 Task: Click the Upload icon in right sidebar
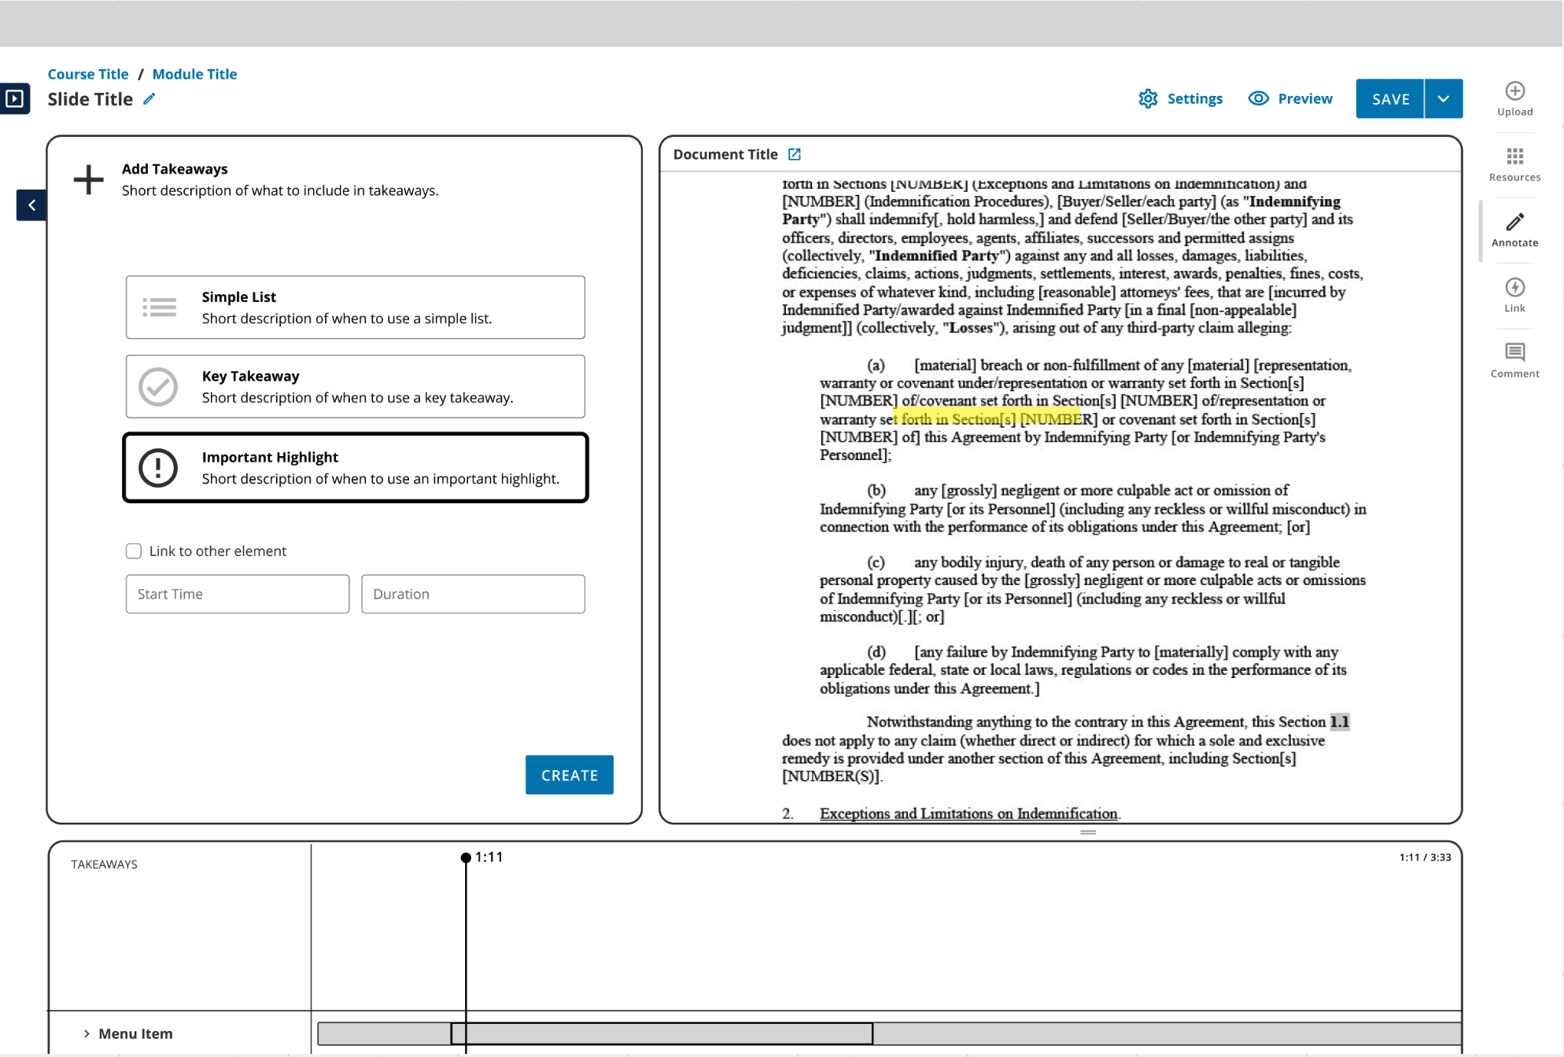tap(1514, 92)
